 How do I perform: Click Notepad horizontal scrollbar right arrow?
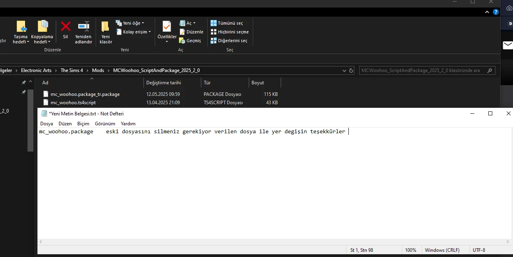coord(507,241)
